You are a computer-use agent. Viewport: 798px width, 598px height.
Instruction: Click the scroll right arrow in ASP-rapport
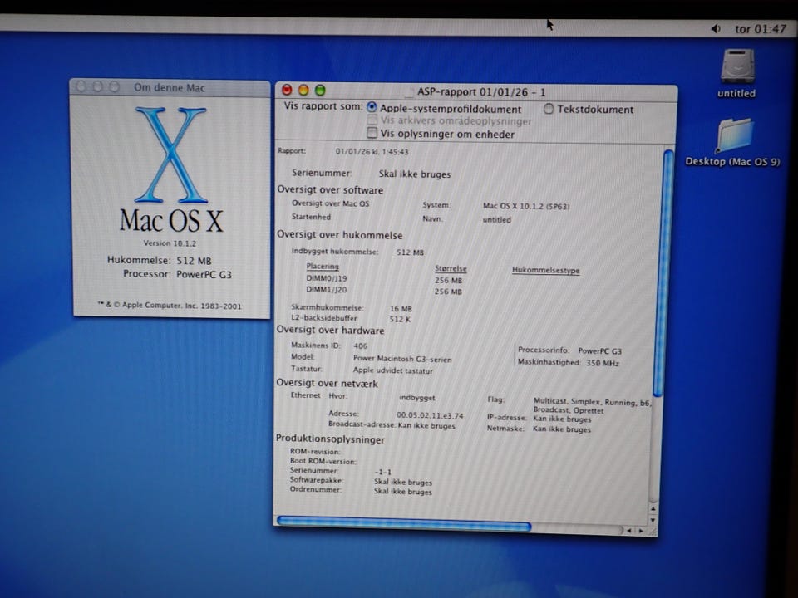tap(641, 531)
